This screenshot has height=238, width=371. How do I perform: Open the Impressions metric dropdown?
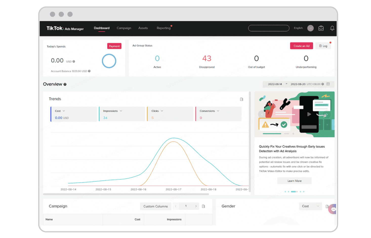click(113, 111)
